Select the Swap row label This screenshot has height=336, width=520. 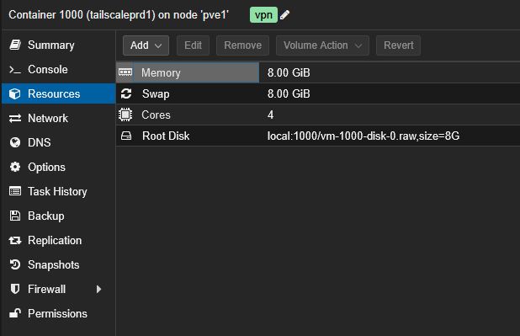tap(156, 94)
